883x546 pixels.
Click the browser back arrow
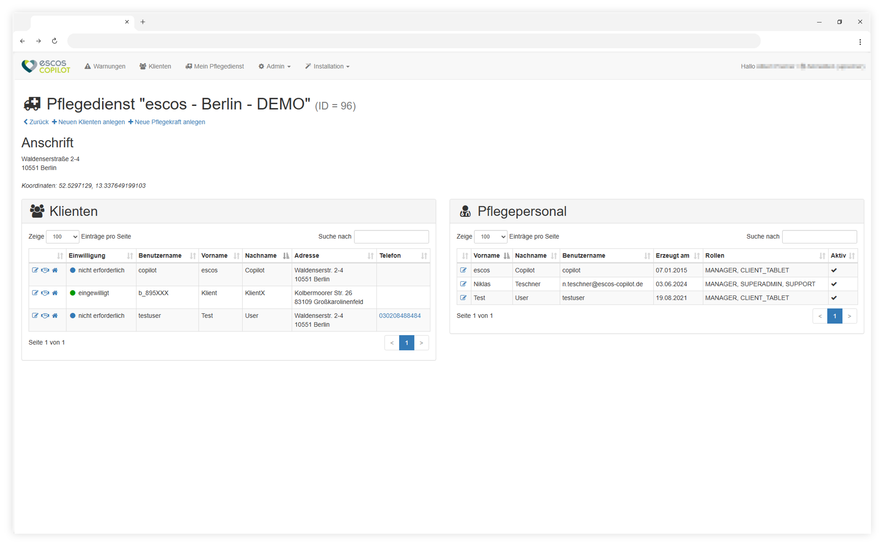coord(22,41)
